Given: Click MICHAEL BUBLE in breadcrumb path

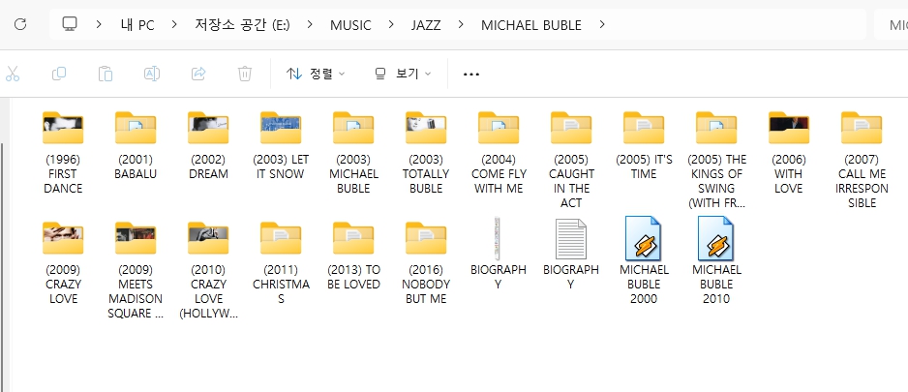Looking at the screenshot, I should tap(531, 25).
